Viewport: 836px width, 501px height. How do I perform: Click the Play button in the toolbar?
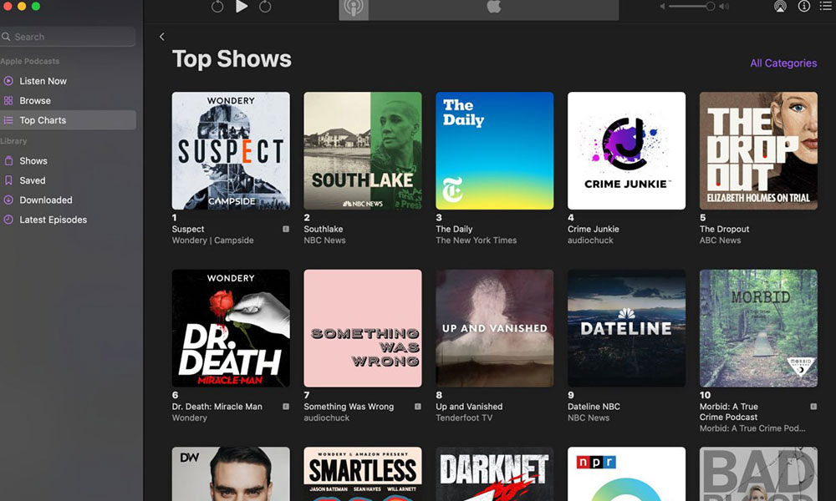pyautogui.click(x=242, y=7)
